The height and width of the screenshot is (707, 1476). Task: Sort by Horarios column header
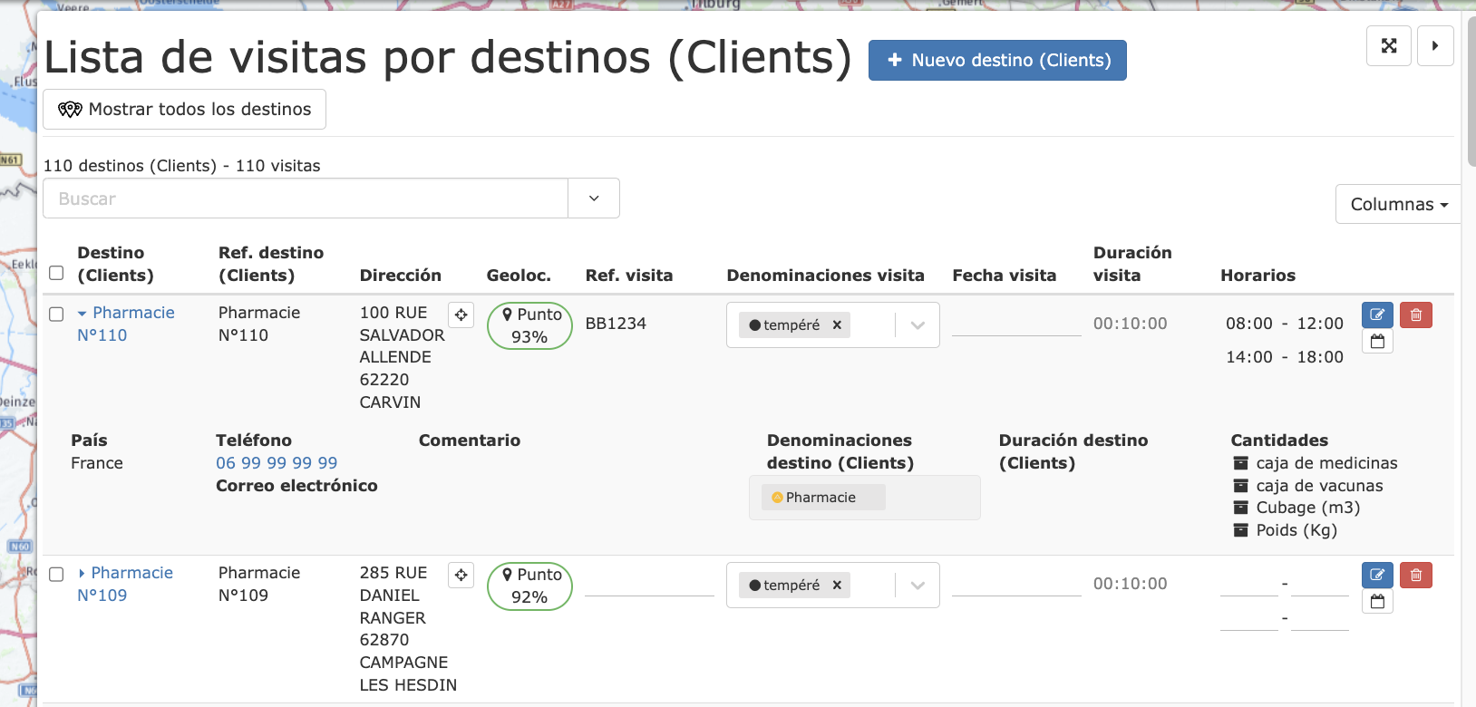point(1258,276)
